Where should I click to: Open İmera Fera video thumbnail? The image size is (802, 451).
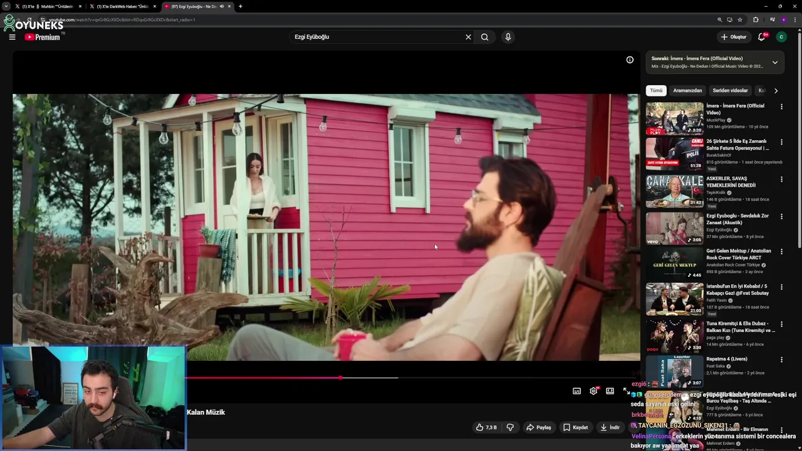[675, 118]
